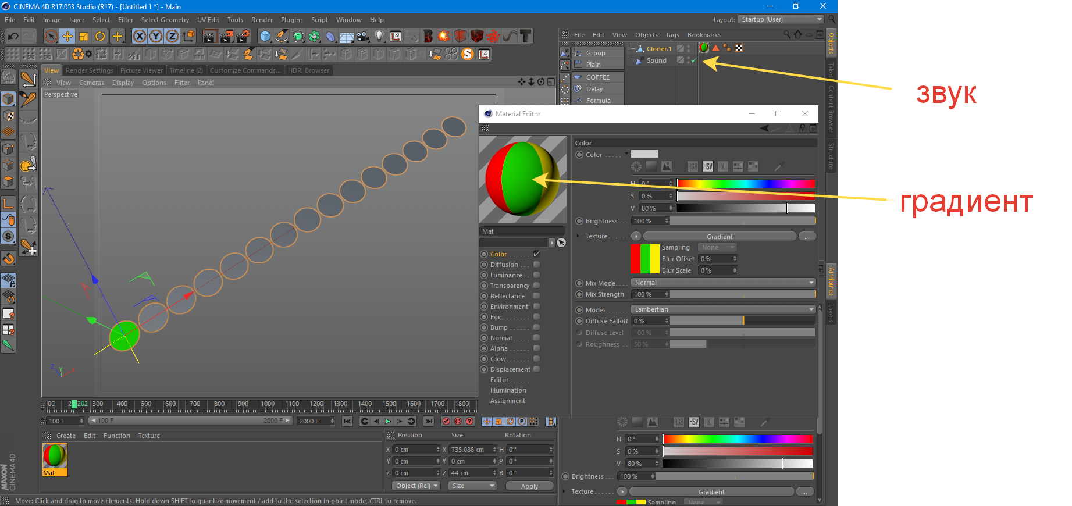
Task: Open texture arrow menu beside Gradient in Material Editor
Action: coord(636,236)
